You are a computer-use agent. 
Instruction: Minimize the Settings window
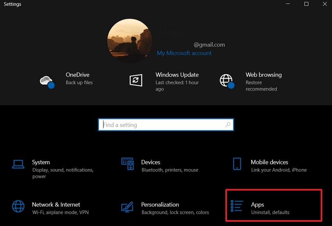click(x=288, y=4)
